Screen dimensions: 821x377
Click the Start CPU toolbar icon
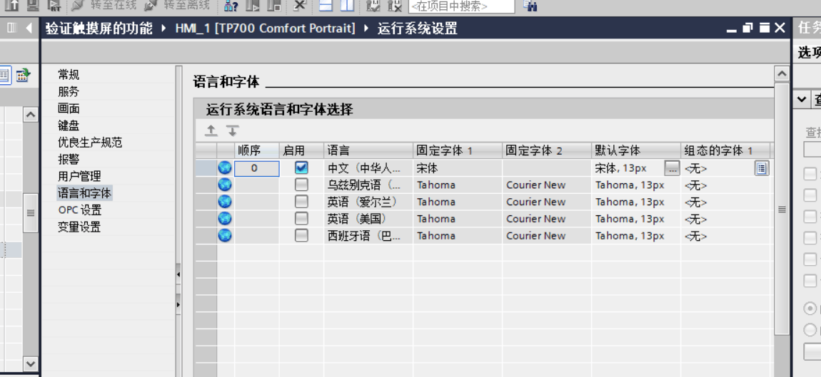click(x=253, y=6)
